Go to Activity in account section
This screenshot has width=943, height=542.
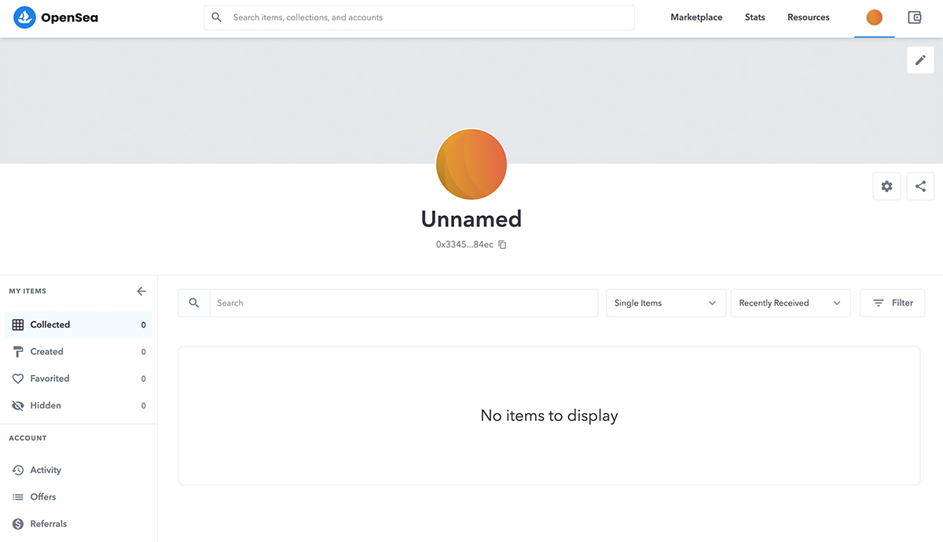pyautogui.click(x=46, y=470)
